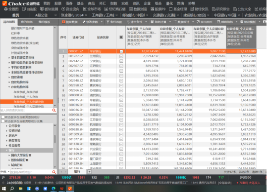Image resolution: width=267 pixels, height=192 pixels.
Task: Open the 股票 menu in top bar
Action: [58, 3]
